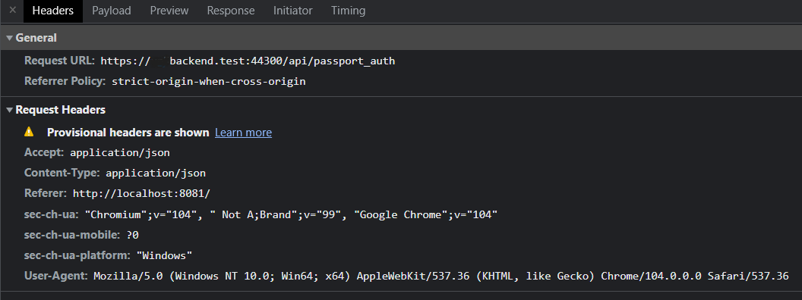Select the Response tab
Screen dimensions: 802x300
click(231, 11)
